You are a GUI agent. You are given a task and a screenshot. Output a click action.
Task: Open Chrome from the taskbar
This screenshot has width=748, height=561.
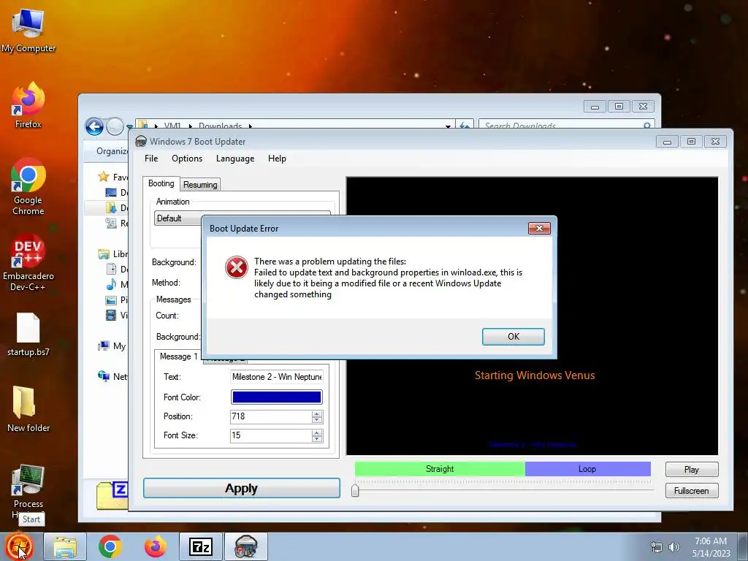pos(110,546)
